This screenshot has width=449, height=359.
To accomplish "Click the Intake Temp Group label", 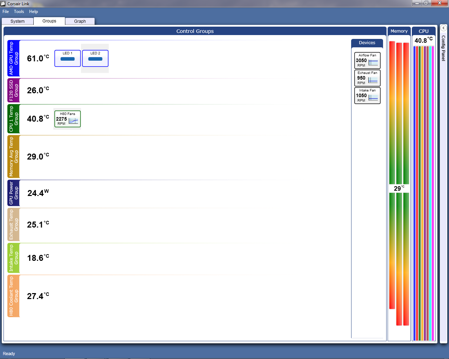I will click(13, 258).
